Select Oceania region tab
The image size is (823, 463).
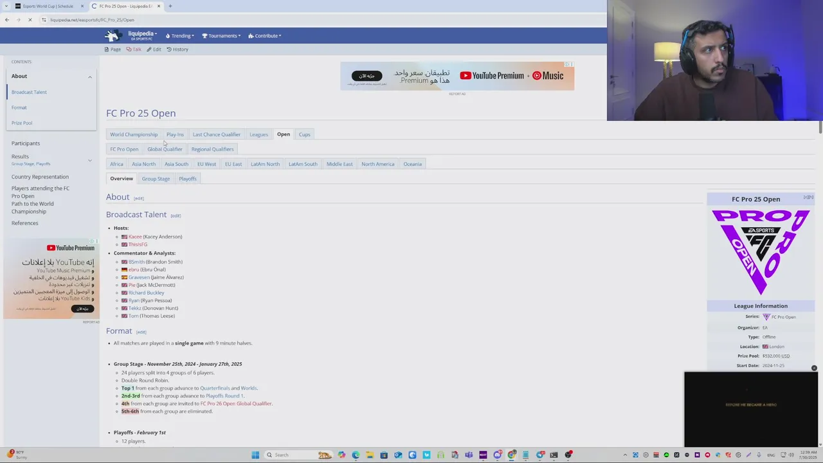pos(413,164)
